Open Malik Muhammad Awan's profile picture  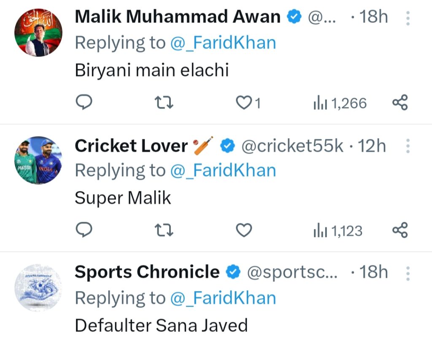point(38,33)
